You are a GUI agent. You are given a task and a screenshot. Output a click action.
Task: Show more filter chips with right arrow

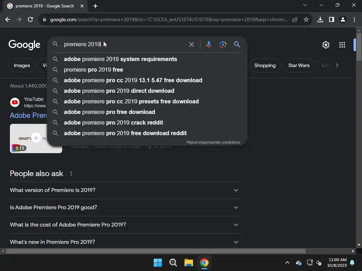337,65
